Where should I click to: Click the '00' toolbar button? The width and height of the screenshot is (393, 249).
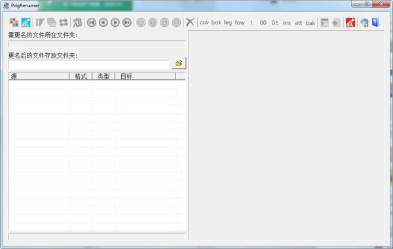tap(263, 22)
